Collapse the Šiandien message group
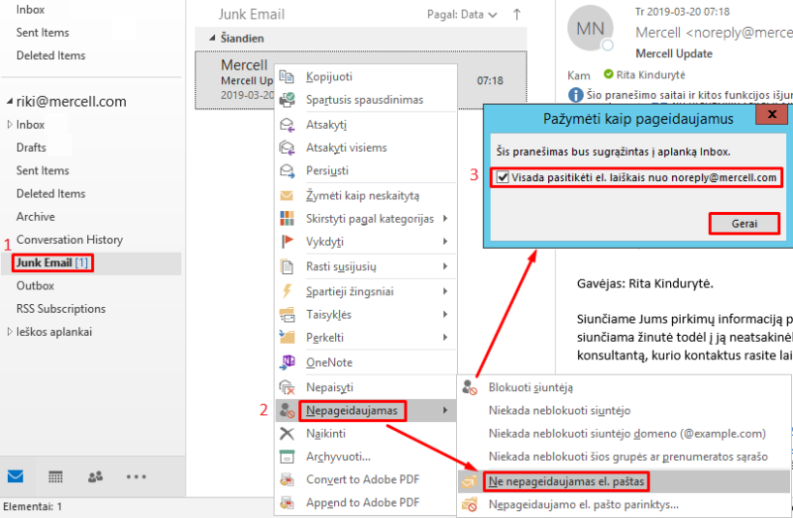The image size is (793, 518). (x=212, y=38)
